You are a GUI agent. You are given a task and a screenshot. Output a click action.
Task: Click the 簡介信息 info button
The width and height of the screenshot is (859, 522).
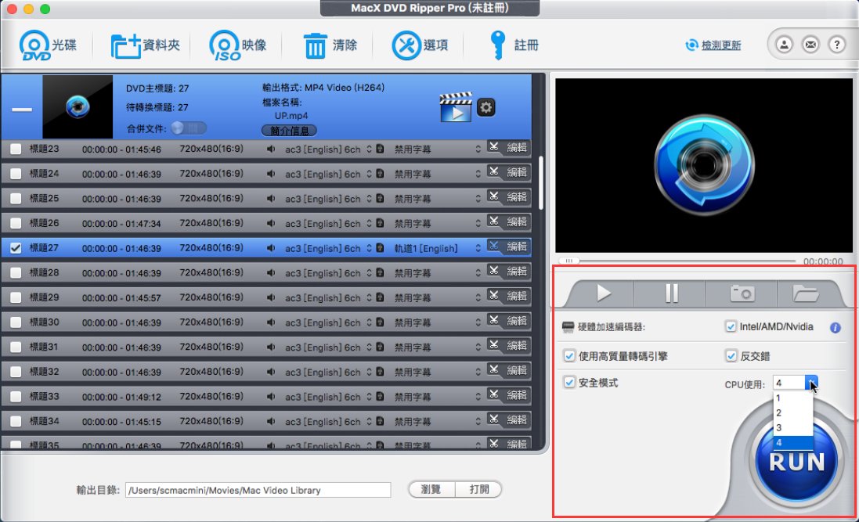[289, 131]
